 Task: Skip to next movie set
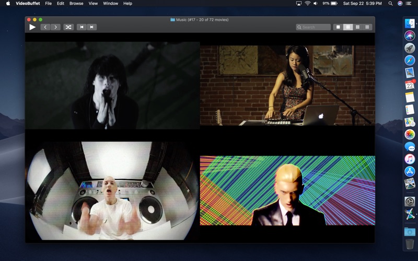92,27
